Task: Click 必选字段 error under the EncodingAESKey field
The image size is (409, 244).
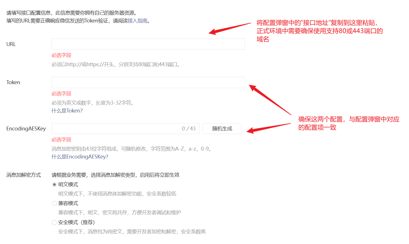Action: 61,140
